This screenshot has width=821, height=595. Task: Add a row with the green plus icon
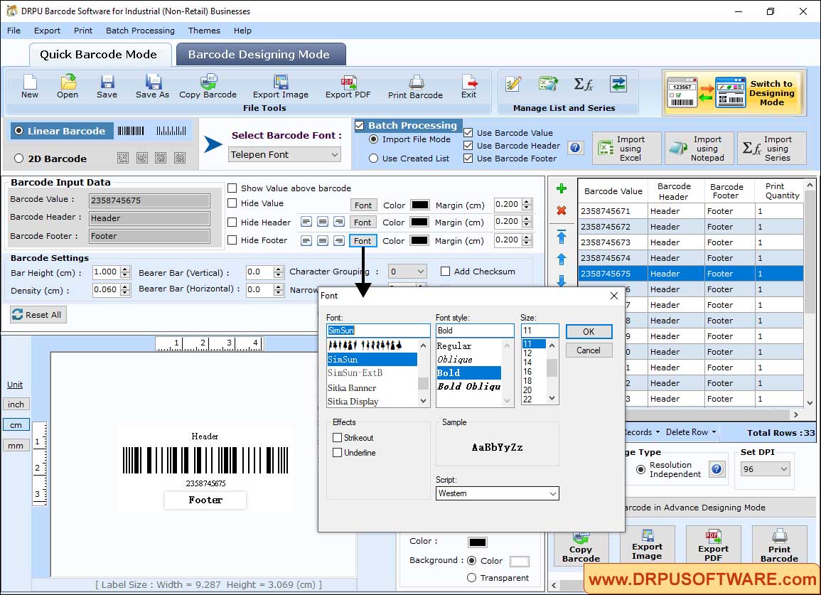tap(562, 188)
